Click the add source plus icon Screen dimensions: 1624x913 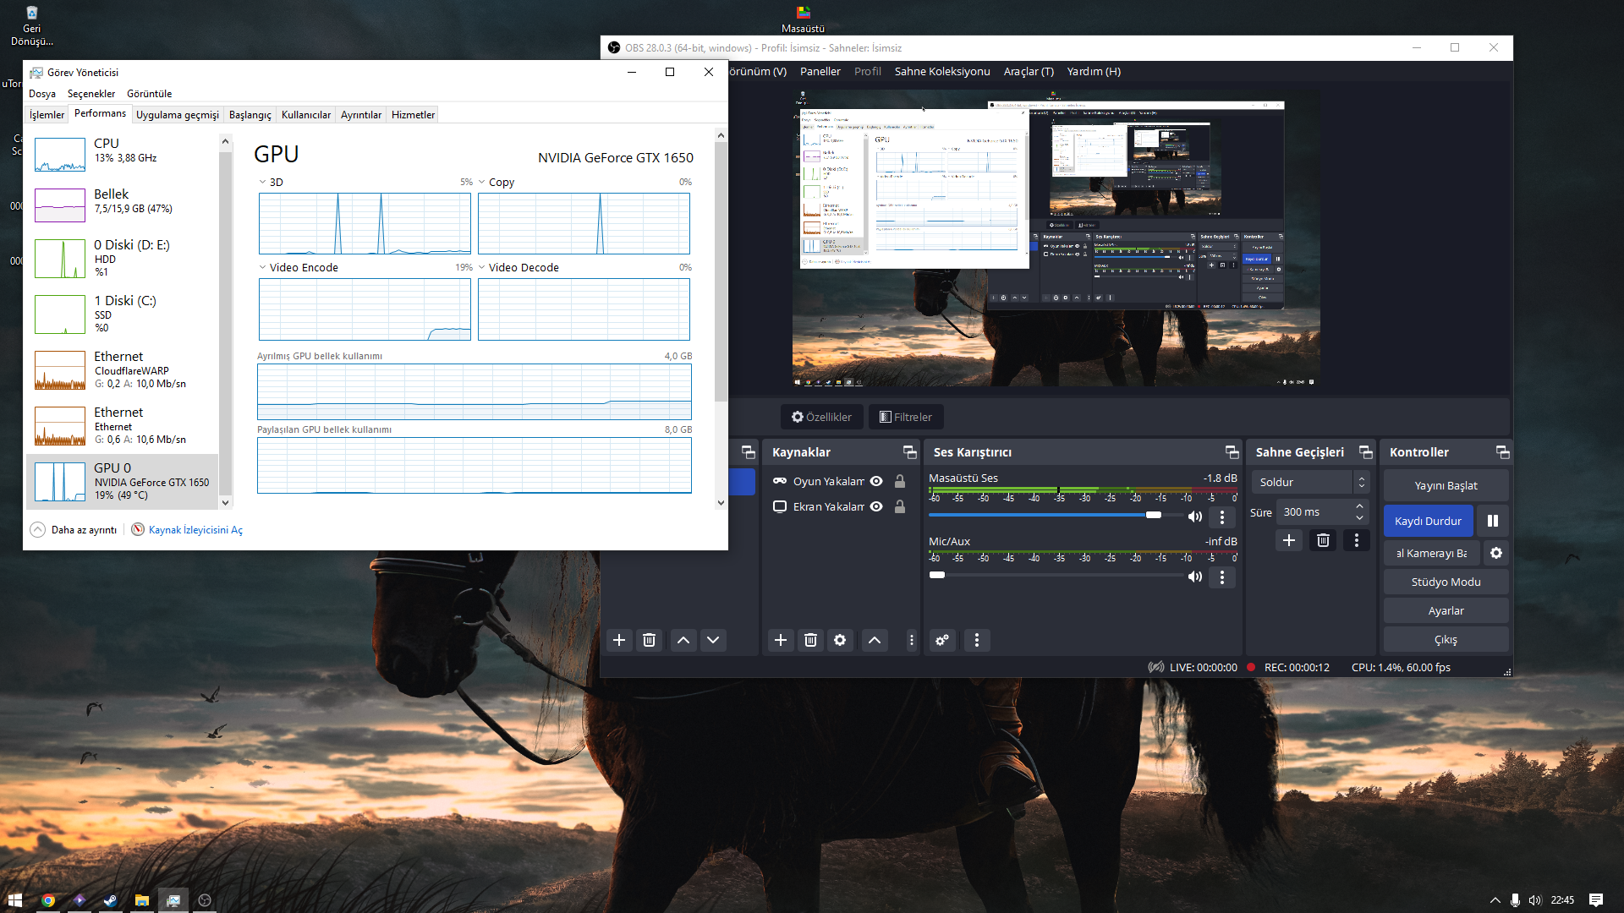pos(781,640)
